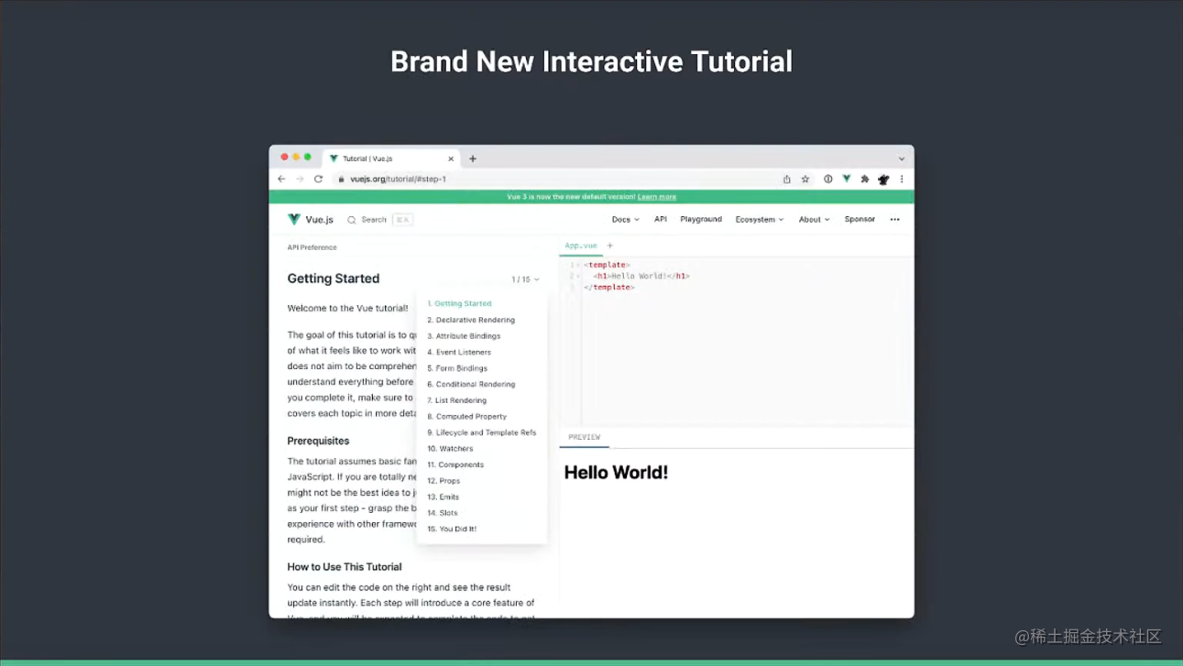
Task: Go to step 5. Form Bindings
Action: [x=457, y=368]
